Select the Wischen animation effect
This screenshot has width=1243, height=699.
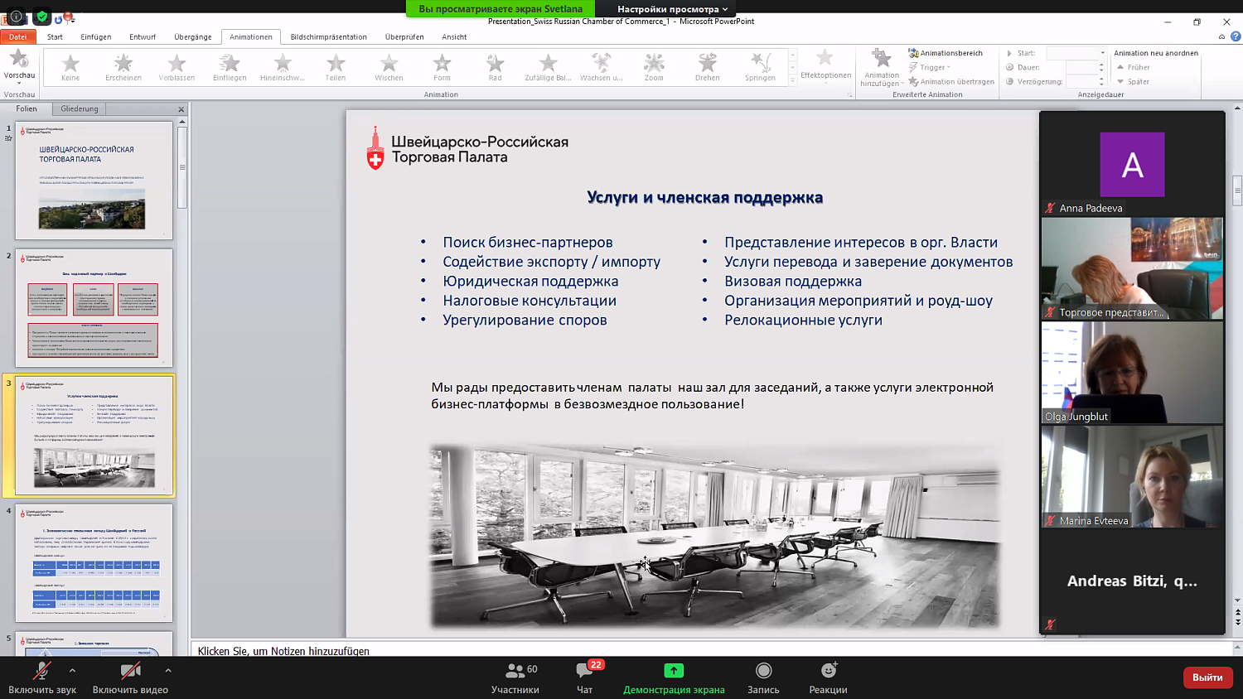click(389, 67)
